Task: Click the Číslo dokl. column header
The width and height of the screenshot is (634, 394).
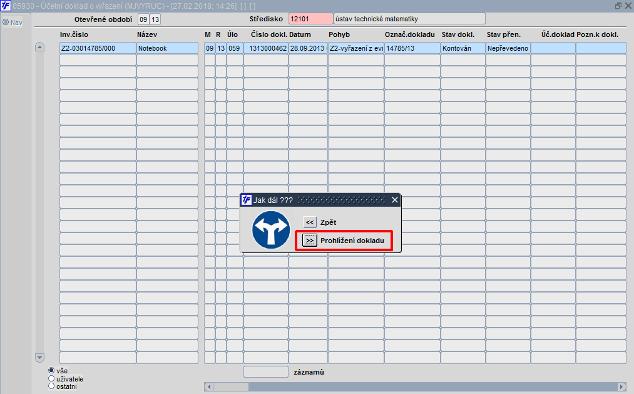Action: (x=269, y=34)
